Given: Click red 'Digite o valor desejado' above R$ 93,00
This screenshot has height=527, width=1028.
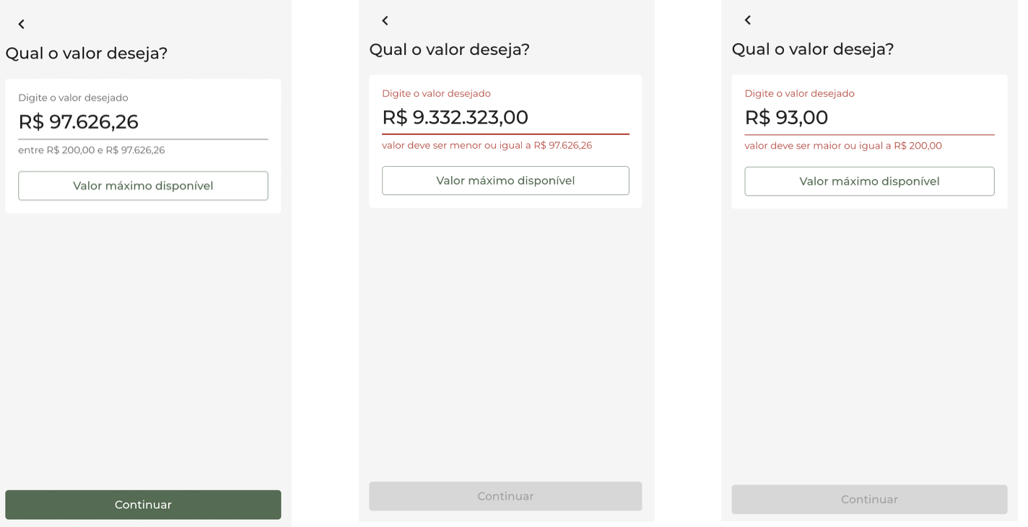Looking at the screenshot, I should (799, 93).
